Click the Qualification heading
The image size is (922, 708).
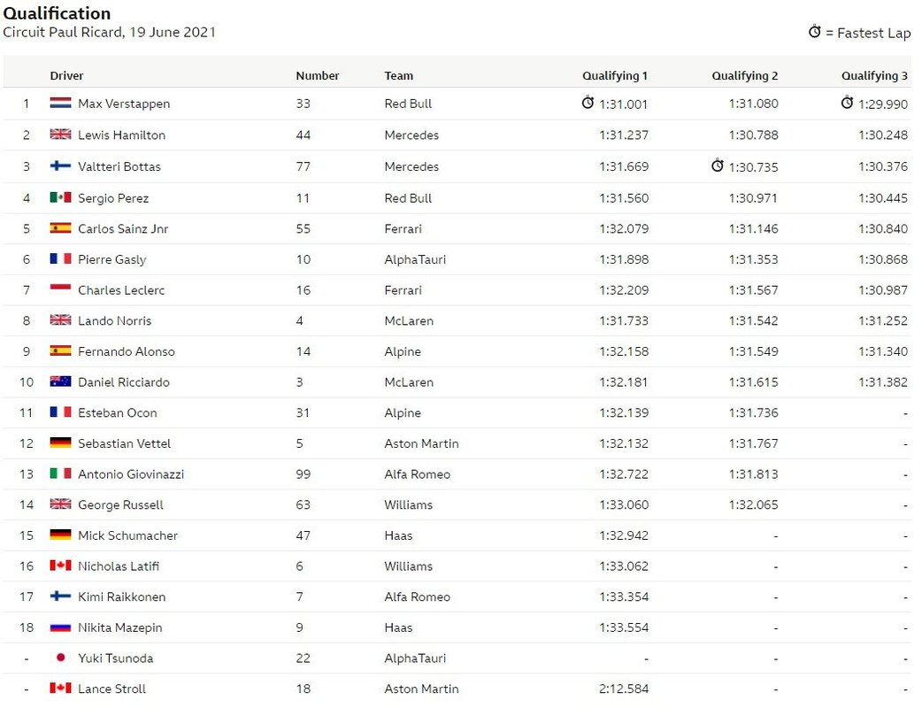click(x=57, y=13)
